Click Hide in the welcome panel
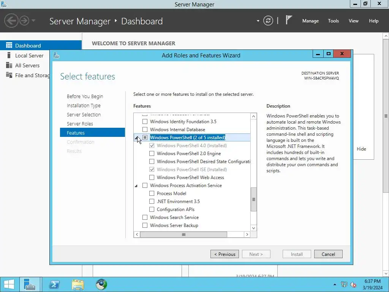 click(x=361, y=149)
